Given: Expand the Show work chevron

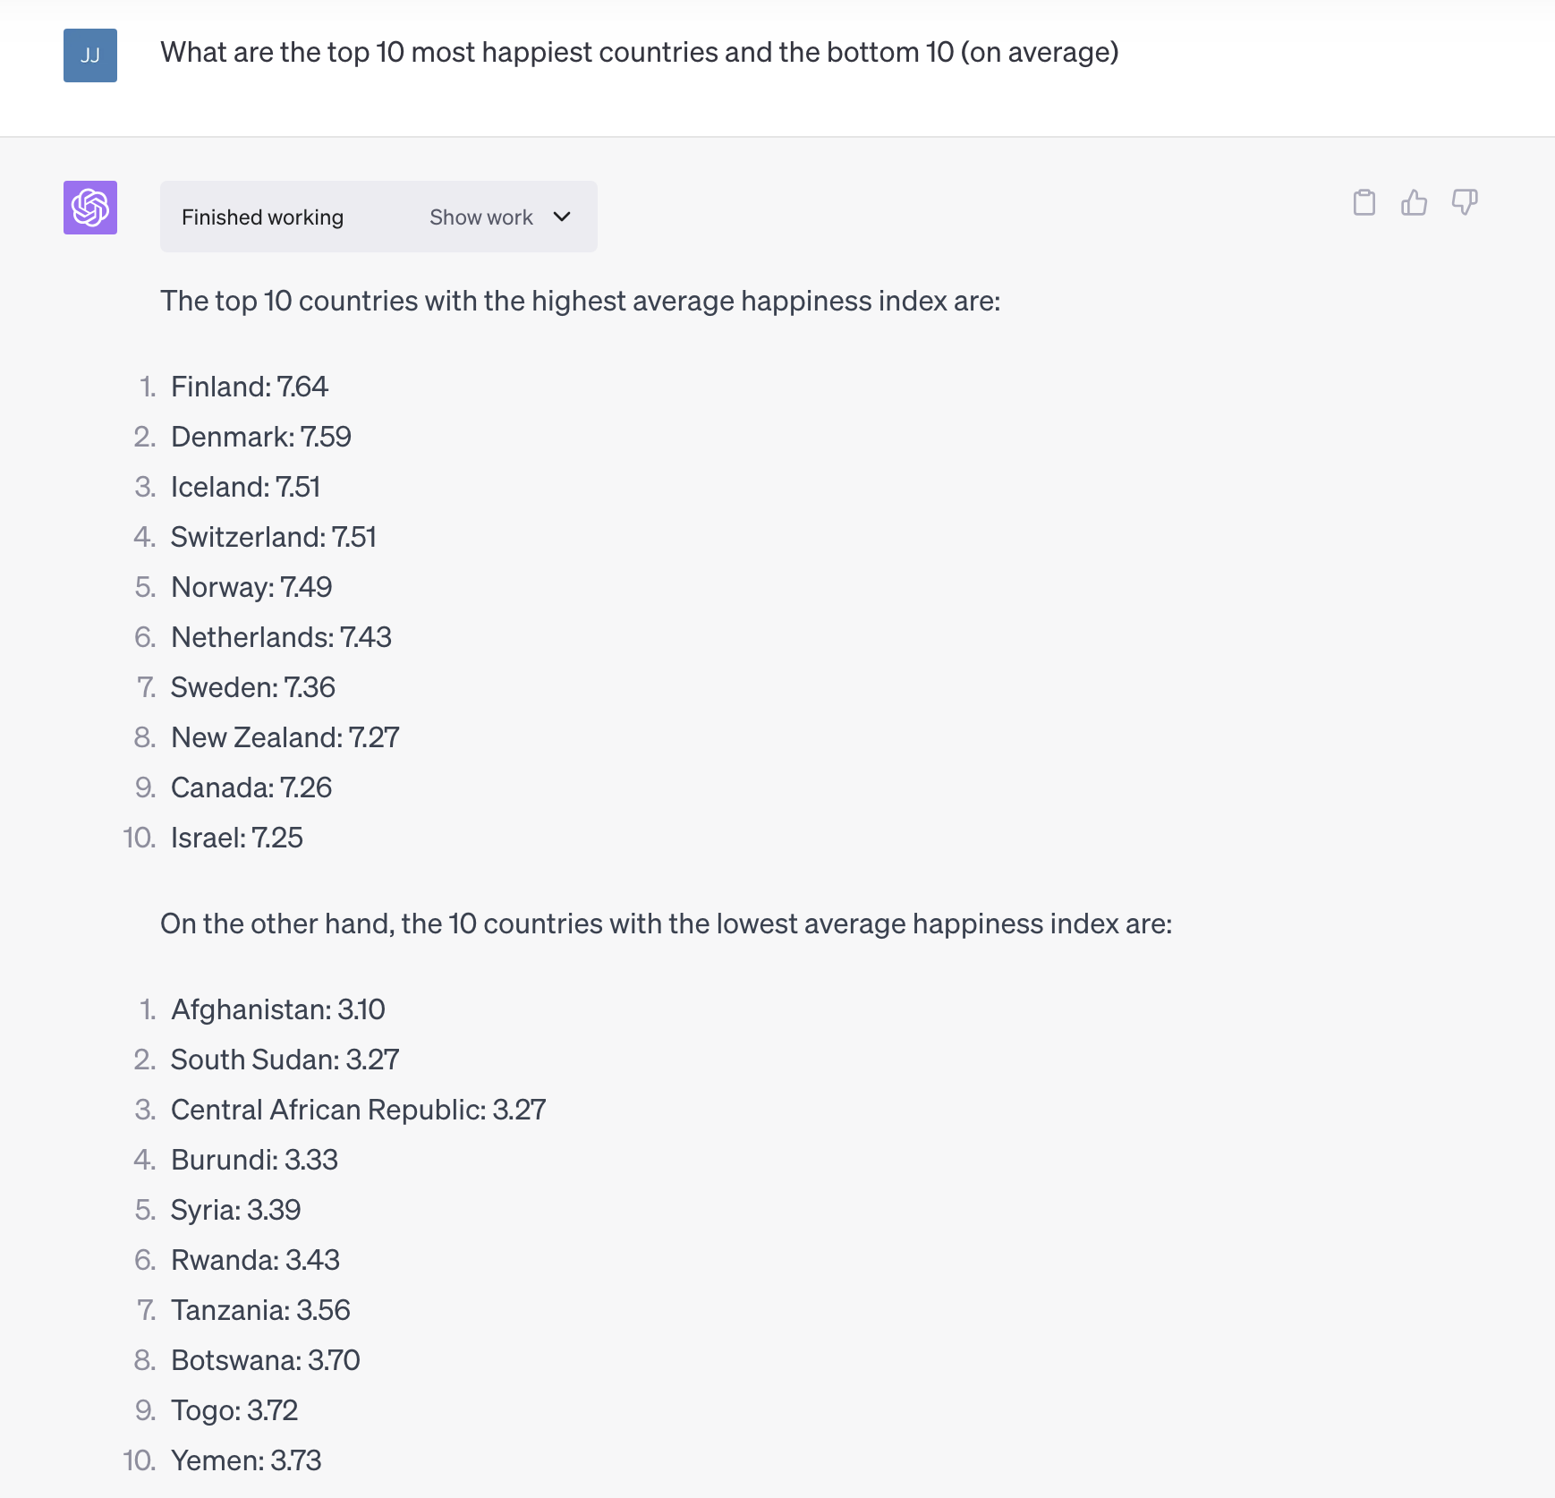Looking at the screenshot, I should 562,217.
